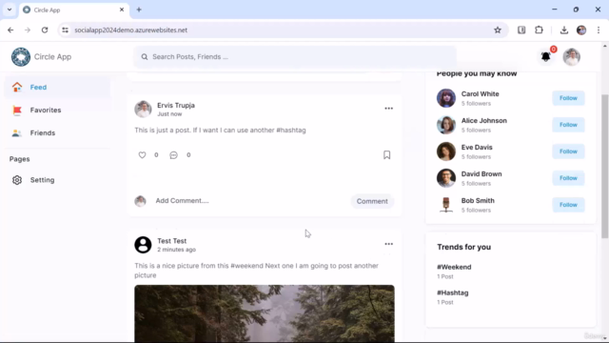The image size is (609, 343).
Task: Focus the Search Posts, Friends field
Action: click(295, 57)
